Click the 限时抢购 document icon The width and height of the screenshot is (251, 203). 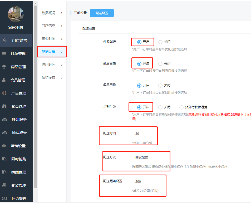tap(4, 159)
